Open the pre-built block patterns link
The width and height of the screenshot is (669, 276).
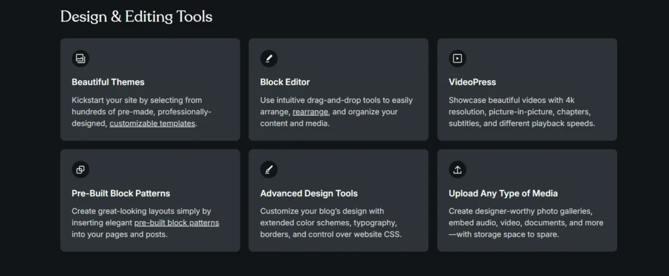(x=176, y=222)
